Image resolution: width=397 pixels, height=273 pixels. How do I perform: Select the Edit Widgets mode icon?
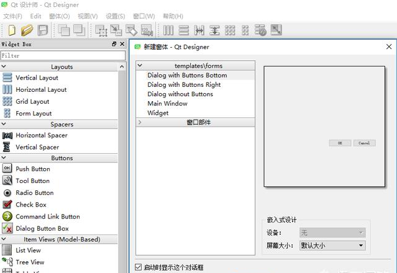click(x=101, y=30)
